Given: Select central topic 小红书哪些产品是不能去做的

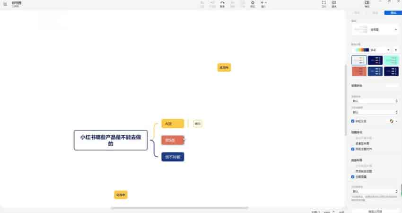Looking at the screenshot, I should click(111, 140).
